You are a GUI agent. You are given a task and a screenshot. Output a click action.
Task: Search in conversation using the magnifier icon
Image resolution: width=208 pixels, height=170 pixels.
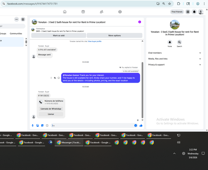pos(179,42)
